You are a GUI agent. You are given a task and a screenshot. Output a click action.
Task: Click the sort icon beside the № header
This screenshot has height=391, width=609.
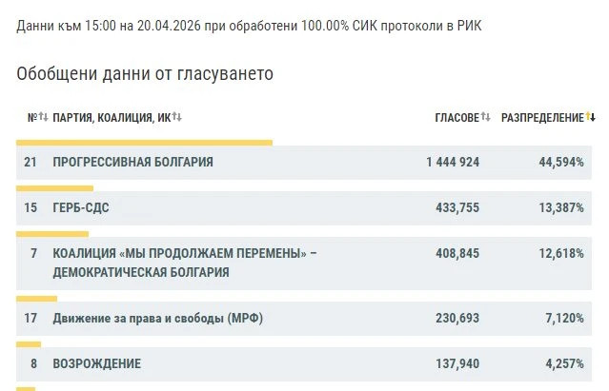point(44,117)
